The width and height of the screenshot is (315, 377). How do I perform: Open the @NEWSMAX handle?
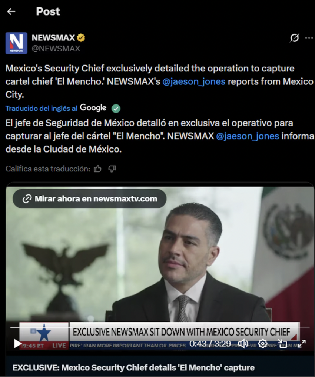(x=56, y=49)
